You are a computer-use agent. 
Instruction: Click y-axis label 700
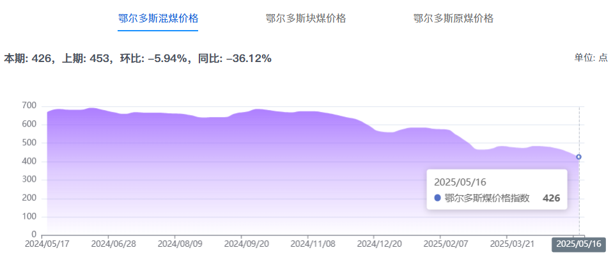29,106
